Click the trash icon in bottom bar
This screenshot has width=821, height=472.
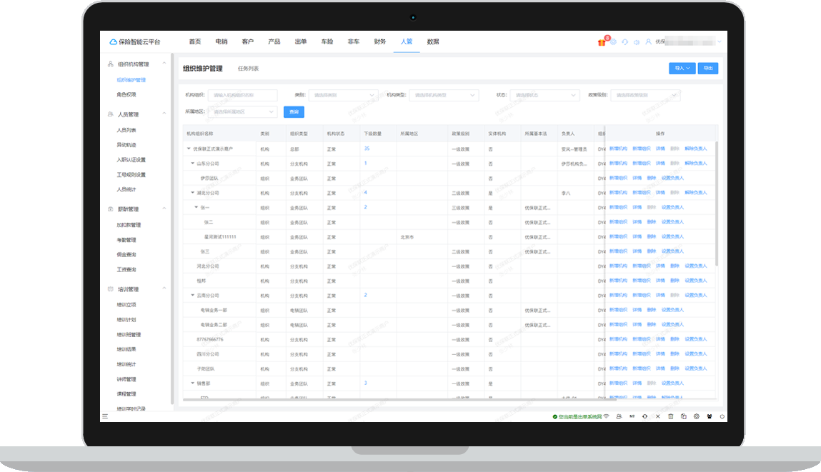tap(671, 416)
